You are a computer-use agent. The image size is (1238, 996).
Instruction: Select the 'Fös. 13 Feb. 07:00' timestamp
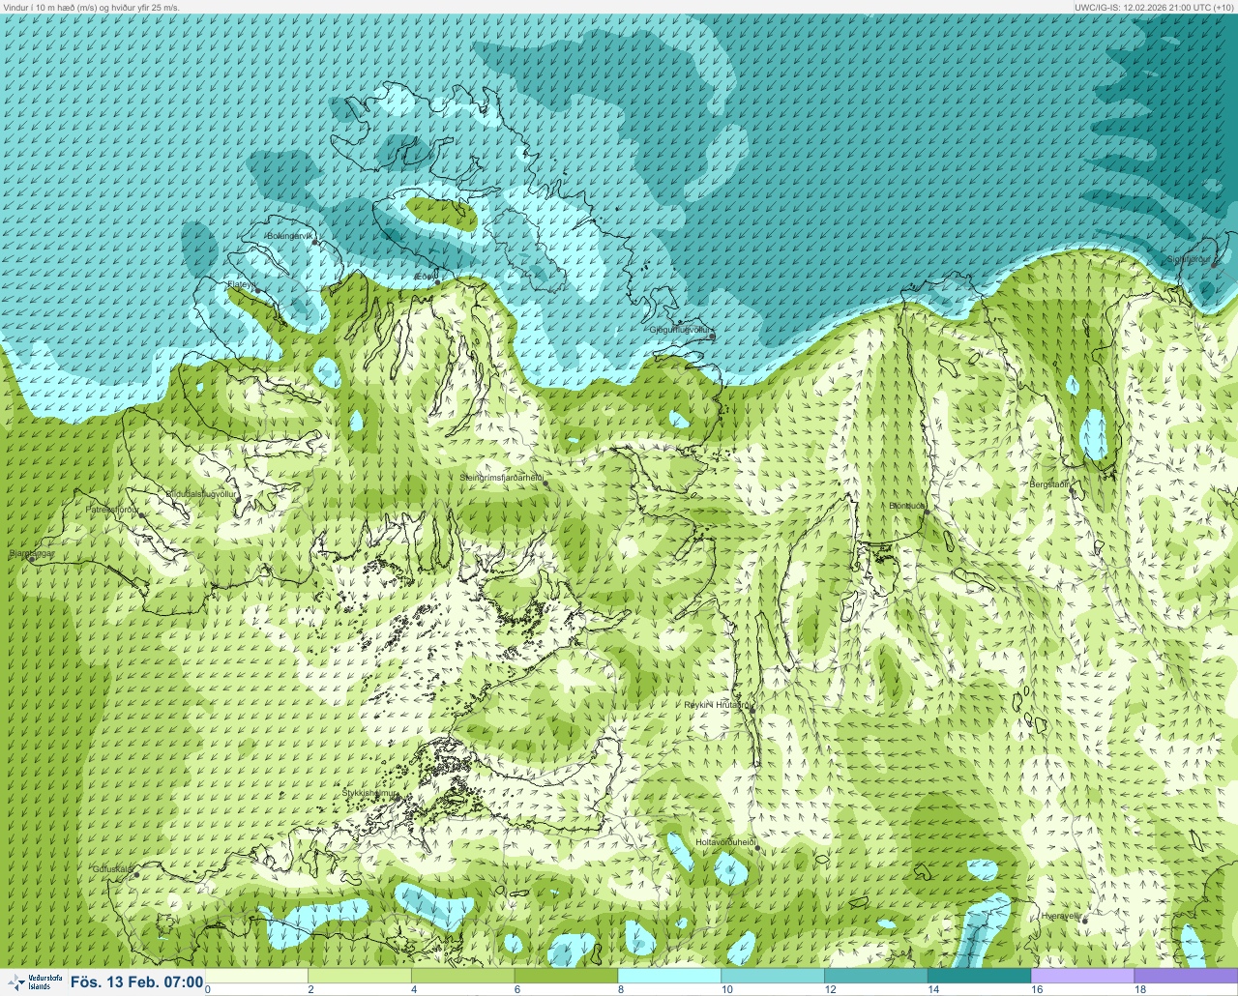[136, 982]
